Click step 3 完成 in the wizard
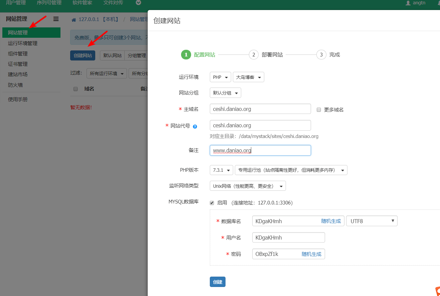 click(328, 54)
